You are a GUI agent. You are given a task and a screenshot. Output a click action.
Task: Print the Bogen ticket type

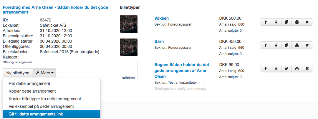coord(297,69)
